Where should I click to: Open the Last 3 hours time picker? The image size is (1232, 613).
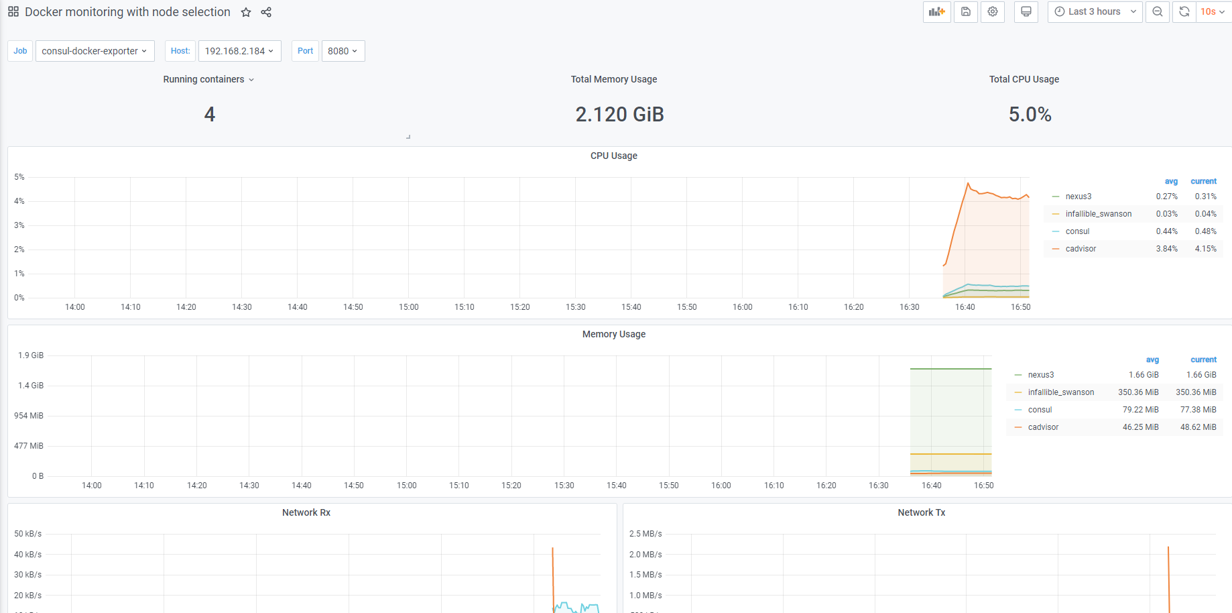tap(1095, 12)
